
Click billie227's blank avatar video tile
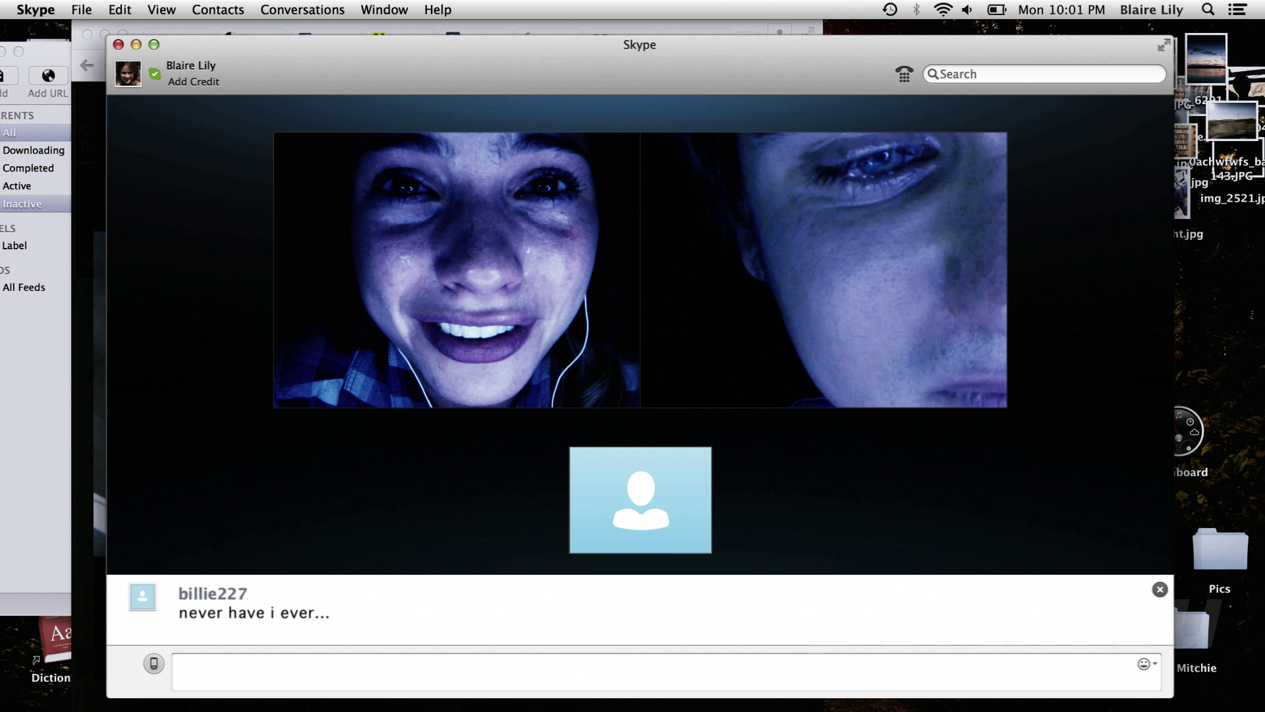(640, 500)
